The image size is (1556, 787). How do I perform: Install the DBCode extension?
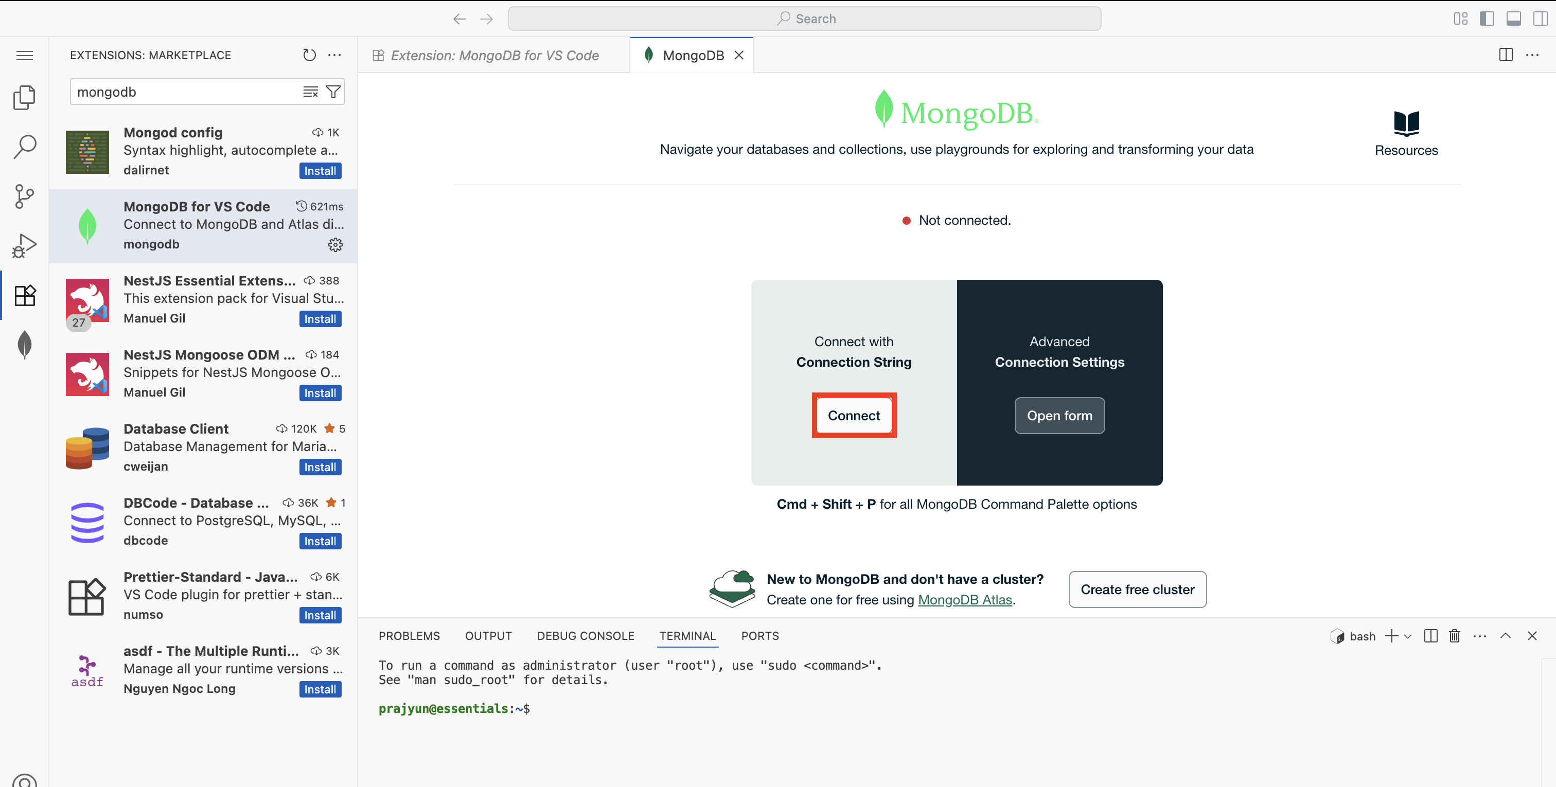coord(320,541)
